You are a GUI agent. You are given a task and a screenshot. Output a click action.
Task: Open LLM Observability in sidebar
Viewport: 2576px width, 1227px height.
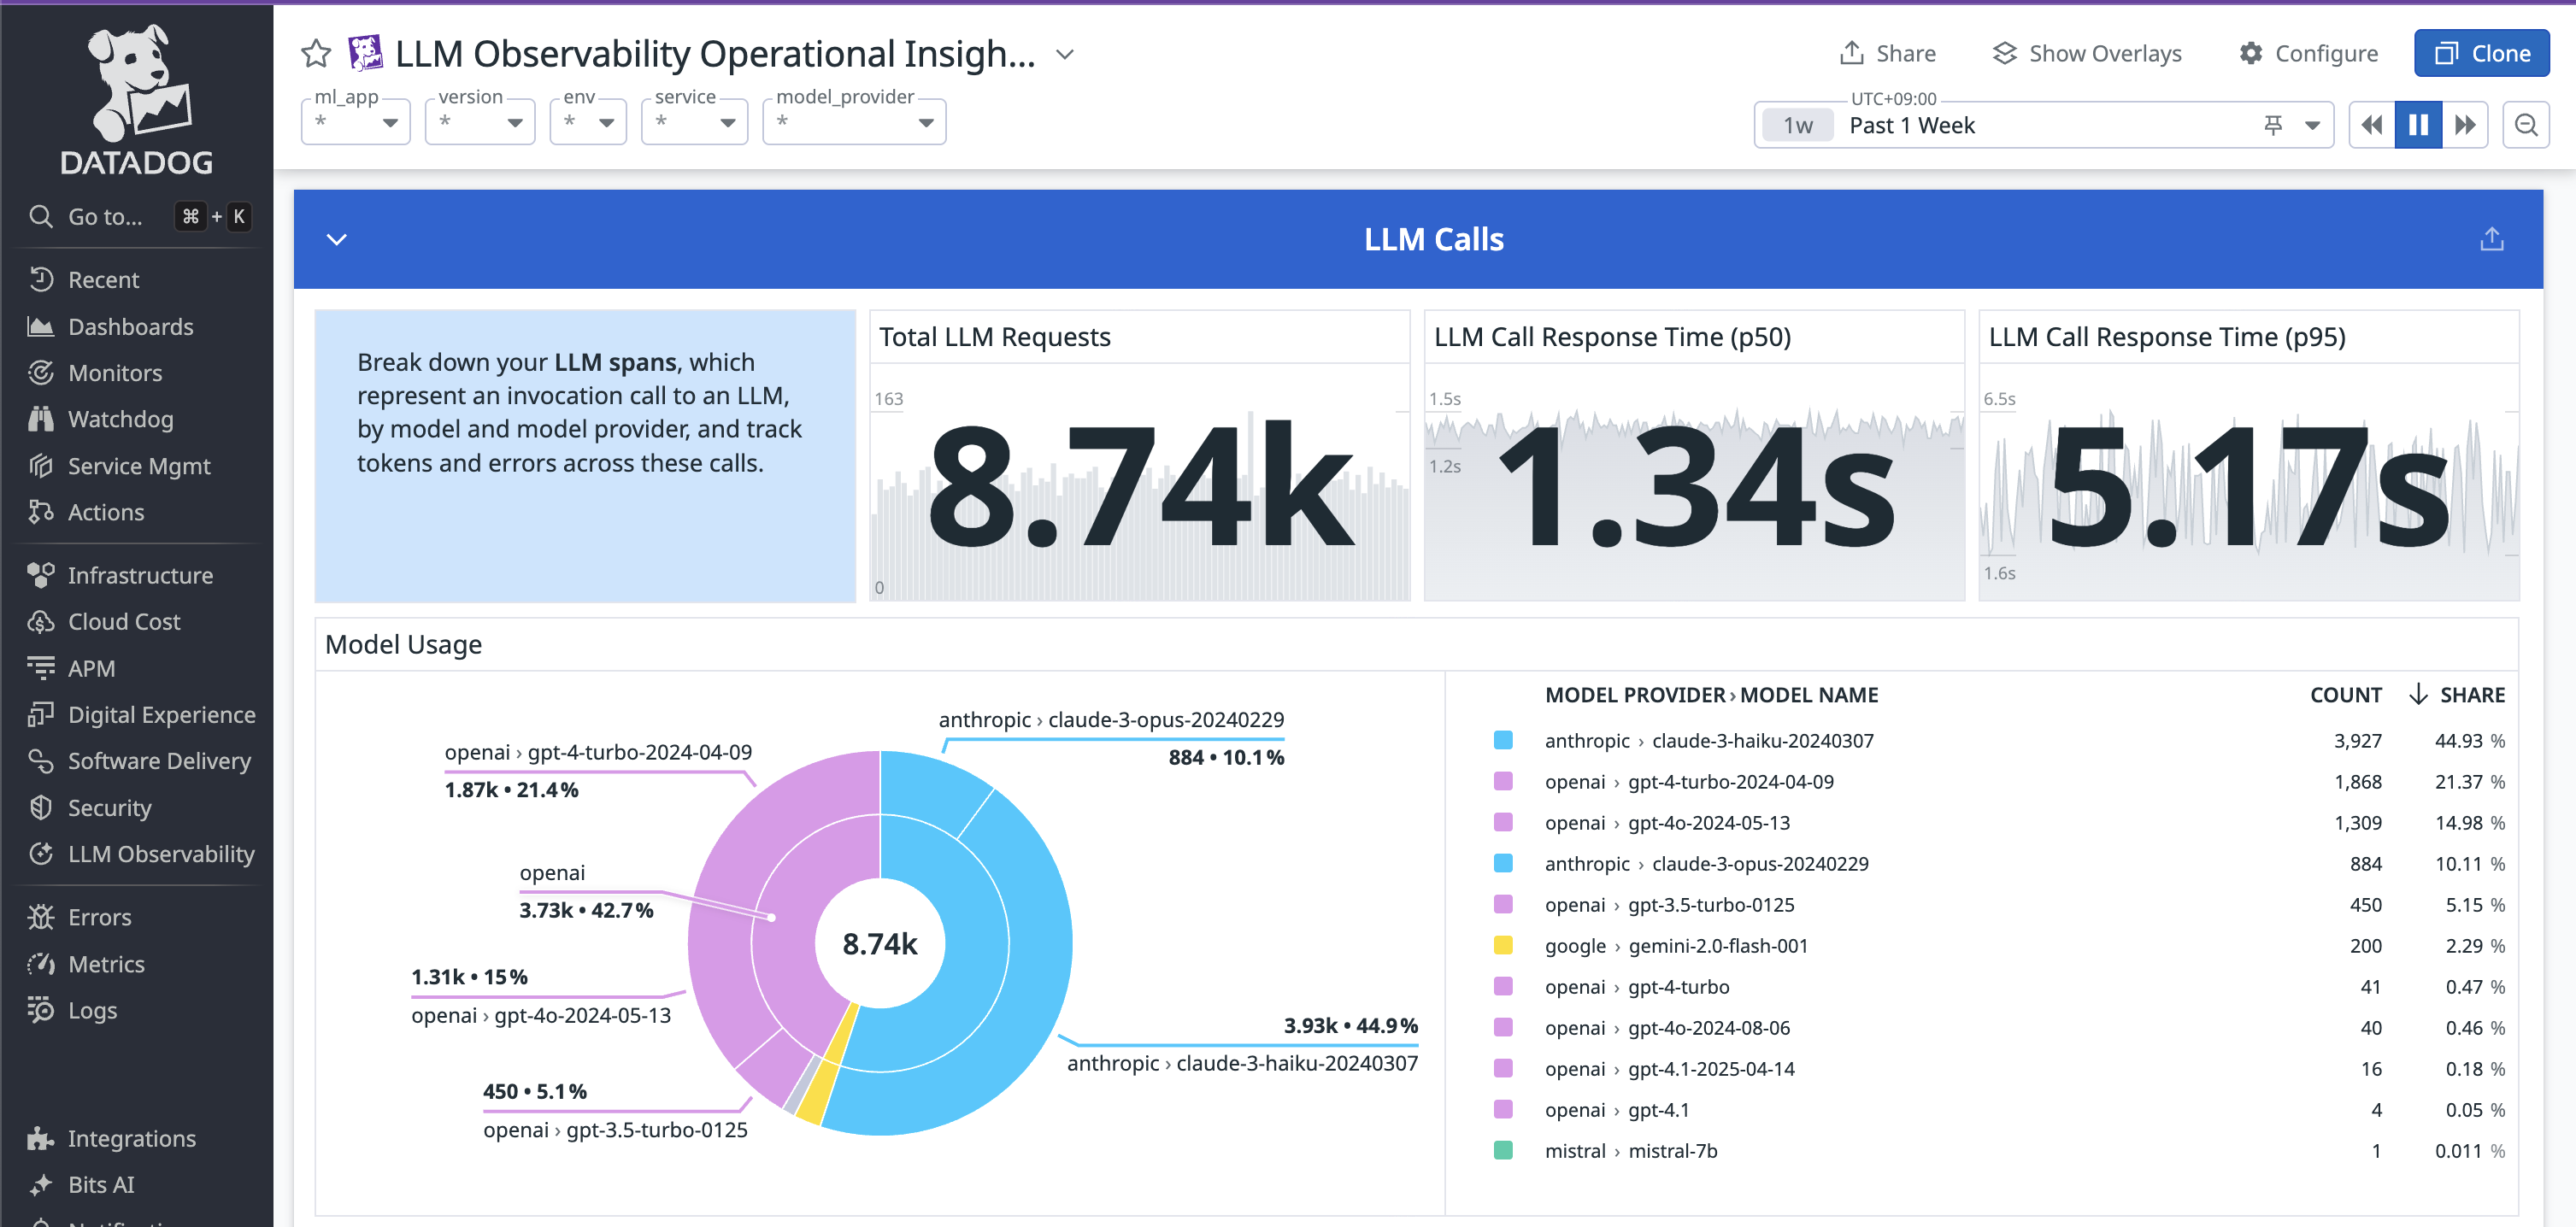click(160, 854)
